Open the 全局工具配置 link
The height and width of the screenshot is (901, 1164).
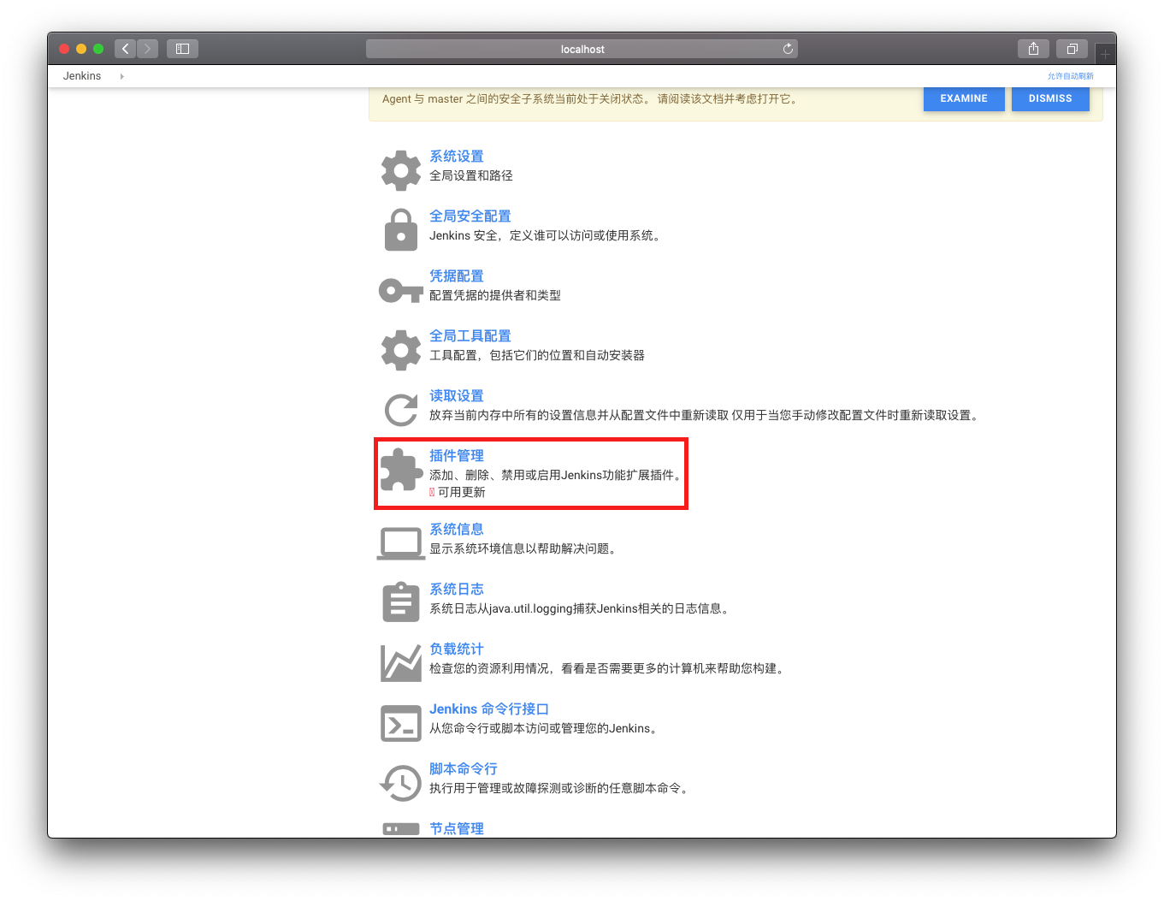click(470, 335)
